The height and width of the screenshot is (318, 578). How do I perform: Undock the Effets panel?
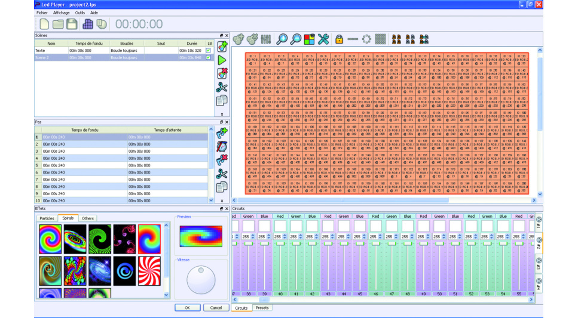[222, 209]
